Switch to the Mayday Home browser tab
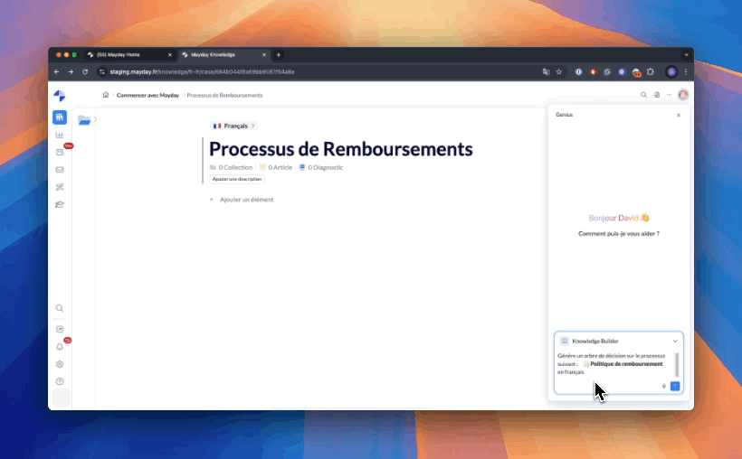Image resolution: width=742 pixels, height=459 pixels. tap(127, 54)
